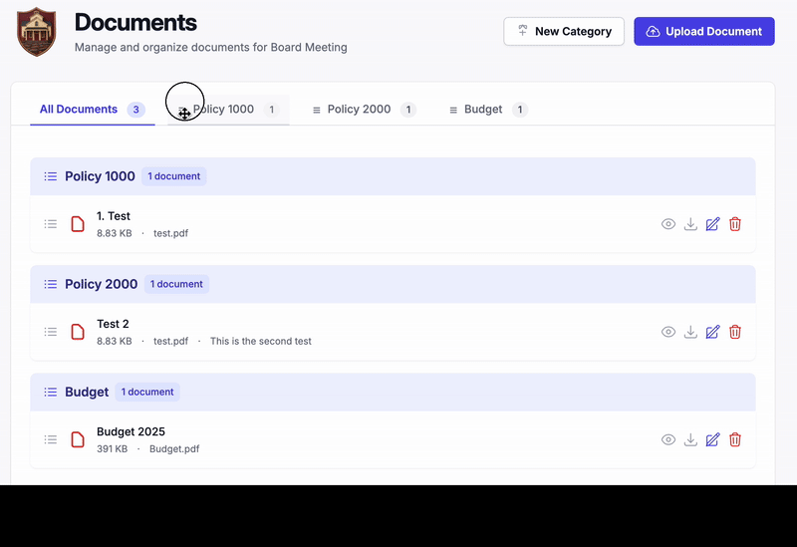797x547 pixels.
Task: Delete the Test 2 document
Action: coord(735,332)
